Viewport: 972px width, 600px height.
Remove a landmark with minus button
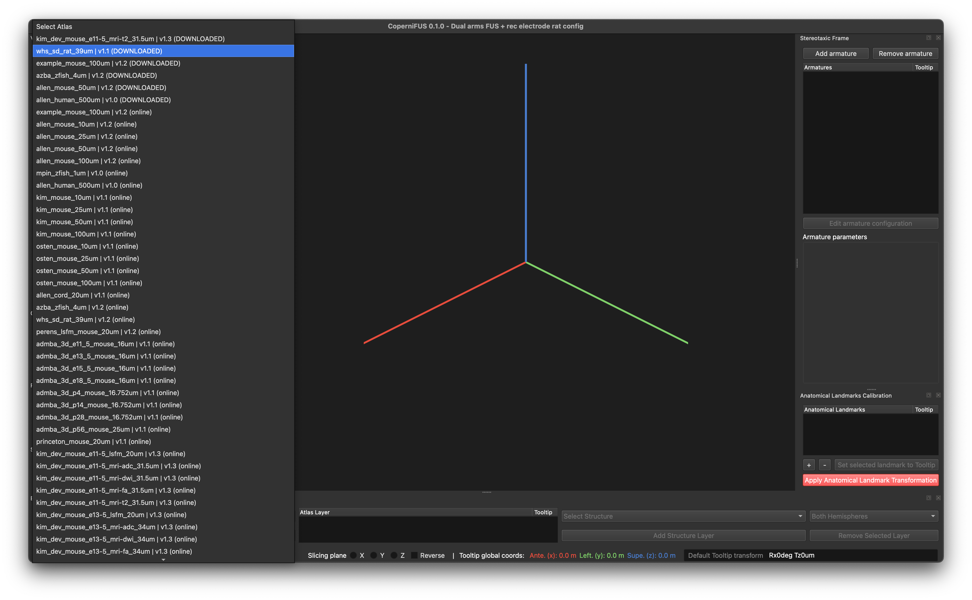tap(824, 465)
